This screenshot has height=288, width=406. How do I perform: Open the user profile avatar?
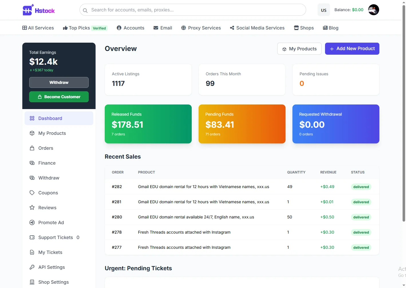tap(373, 10)
